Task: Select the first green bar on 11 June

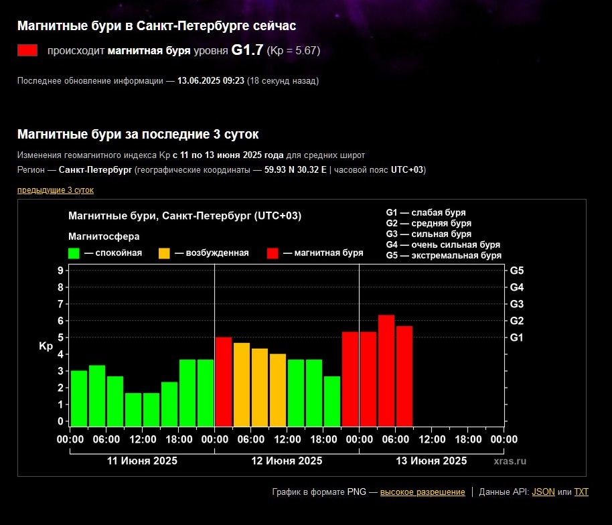Action: [x=79, y=398]
